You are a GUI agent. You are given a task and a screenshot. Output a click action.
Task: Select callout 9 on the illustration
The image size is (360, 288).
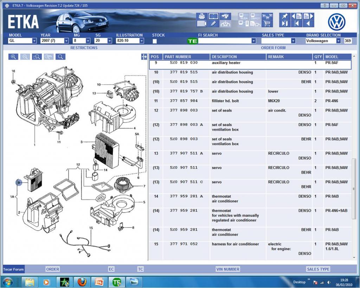tap(19, 183)
